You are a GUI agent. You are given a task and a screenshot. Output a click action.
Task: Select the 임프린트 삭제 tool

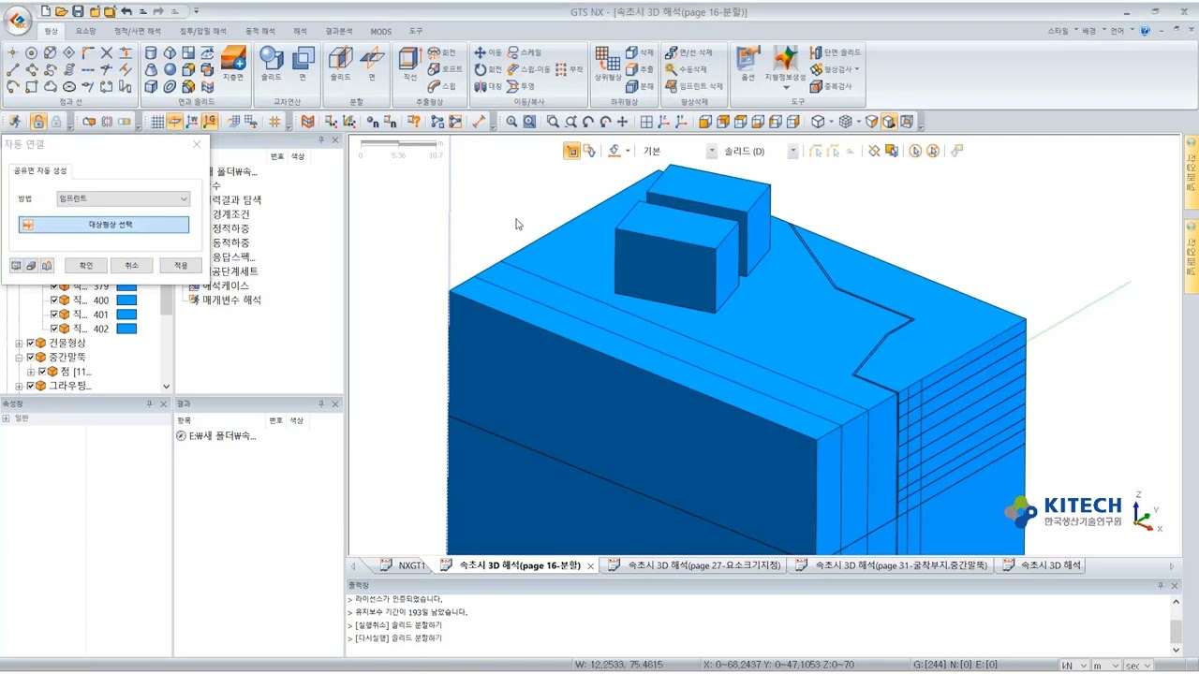(x=694, y=86)
